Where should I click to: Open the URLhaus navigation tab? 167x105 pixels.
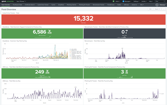[x=126, y=5]
